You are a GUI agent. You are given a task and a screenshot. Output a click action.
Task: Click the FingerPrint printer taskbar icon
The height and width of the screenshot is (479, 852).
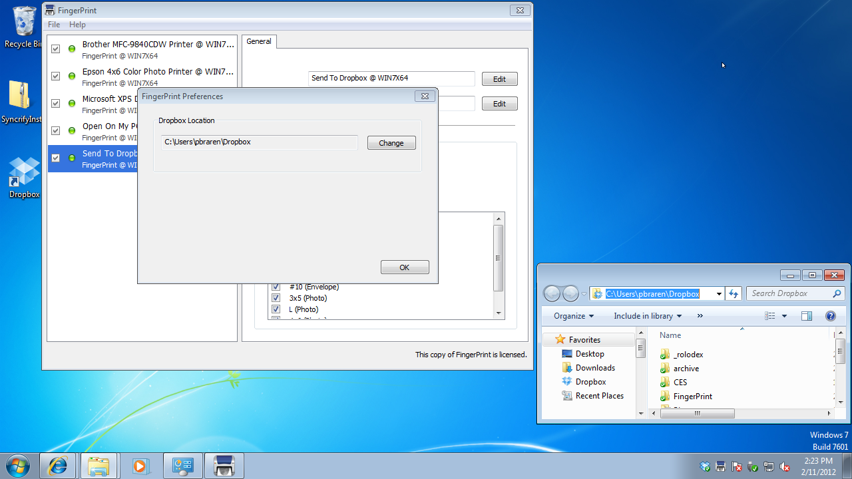(x=224, y=466)
